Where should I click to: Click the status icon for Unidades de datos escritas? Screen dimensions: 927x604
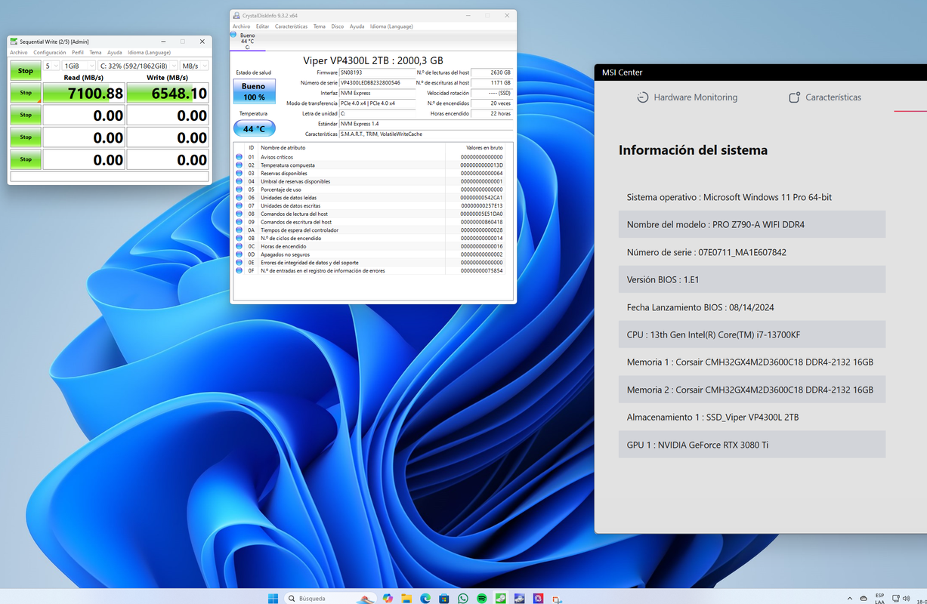(x=239, y=205)
